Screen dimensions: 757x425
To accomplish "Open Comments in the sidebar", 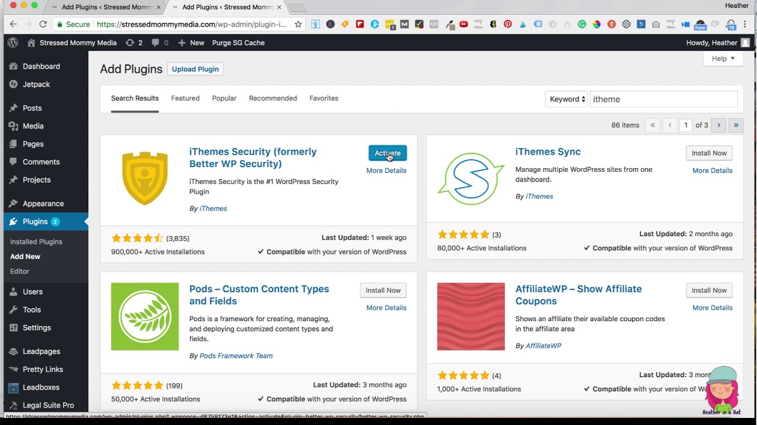I will 41,162.
